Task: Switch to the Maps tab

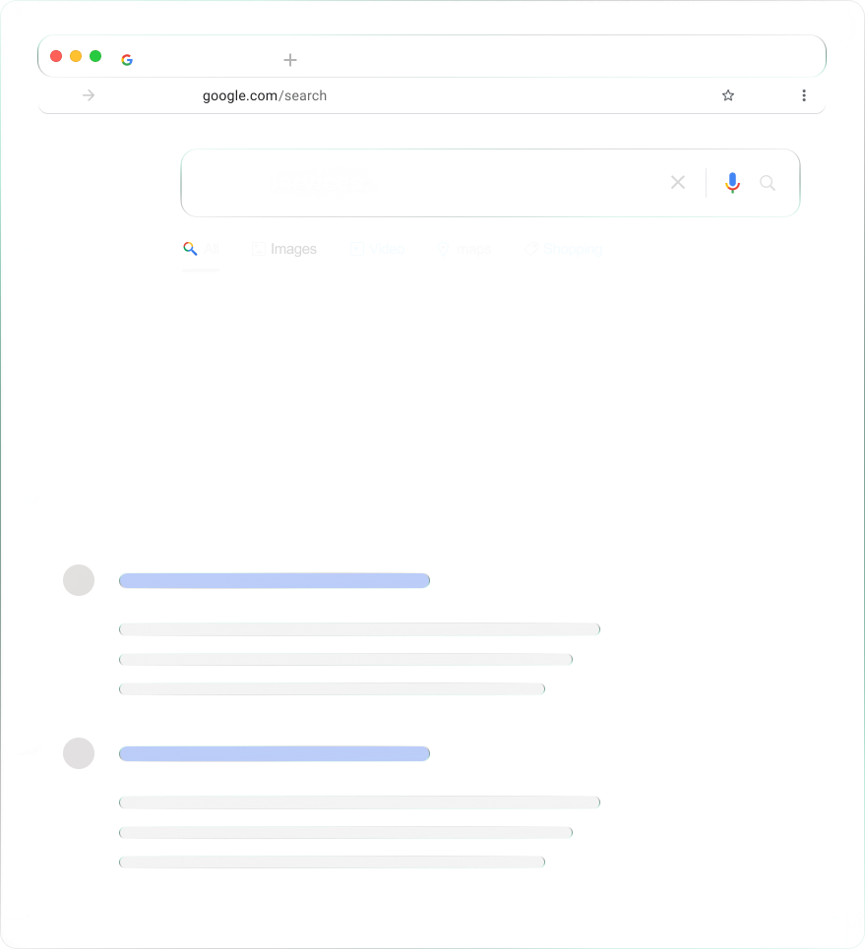Action: 464,249
